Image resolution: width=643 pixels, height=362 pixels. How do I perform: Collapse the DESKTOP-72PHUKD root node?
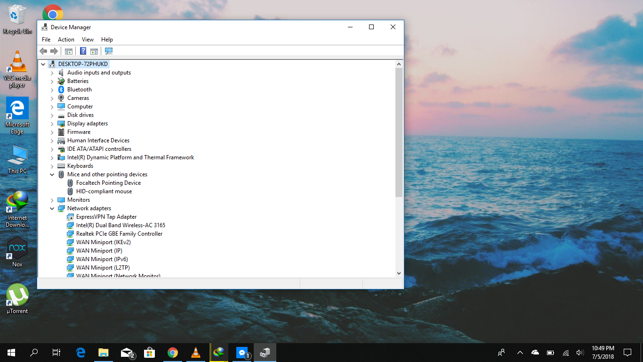(x=43, y=64)
